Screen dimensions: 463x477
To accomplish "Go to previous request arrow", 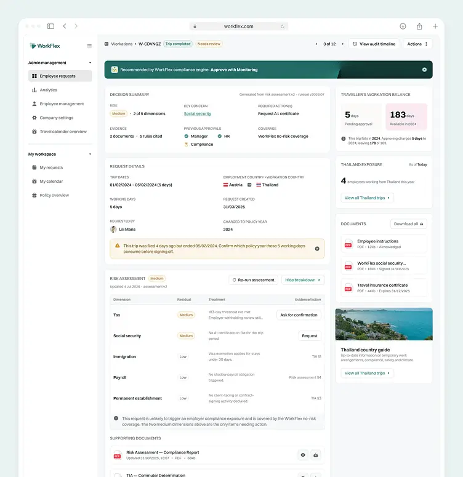I will (x=316, y=44).
